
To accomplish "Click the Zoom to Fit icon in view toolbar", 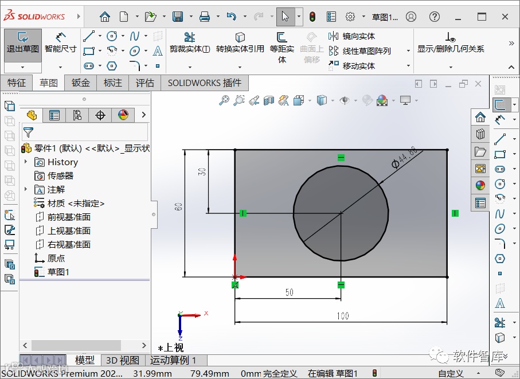I will coord(224,100).
